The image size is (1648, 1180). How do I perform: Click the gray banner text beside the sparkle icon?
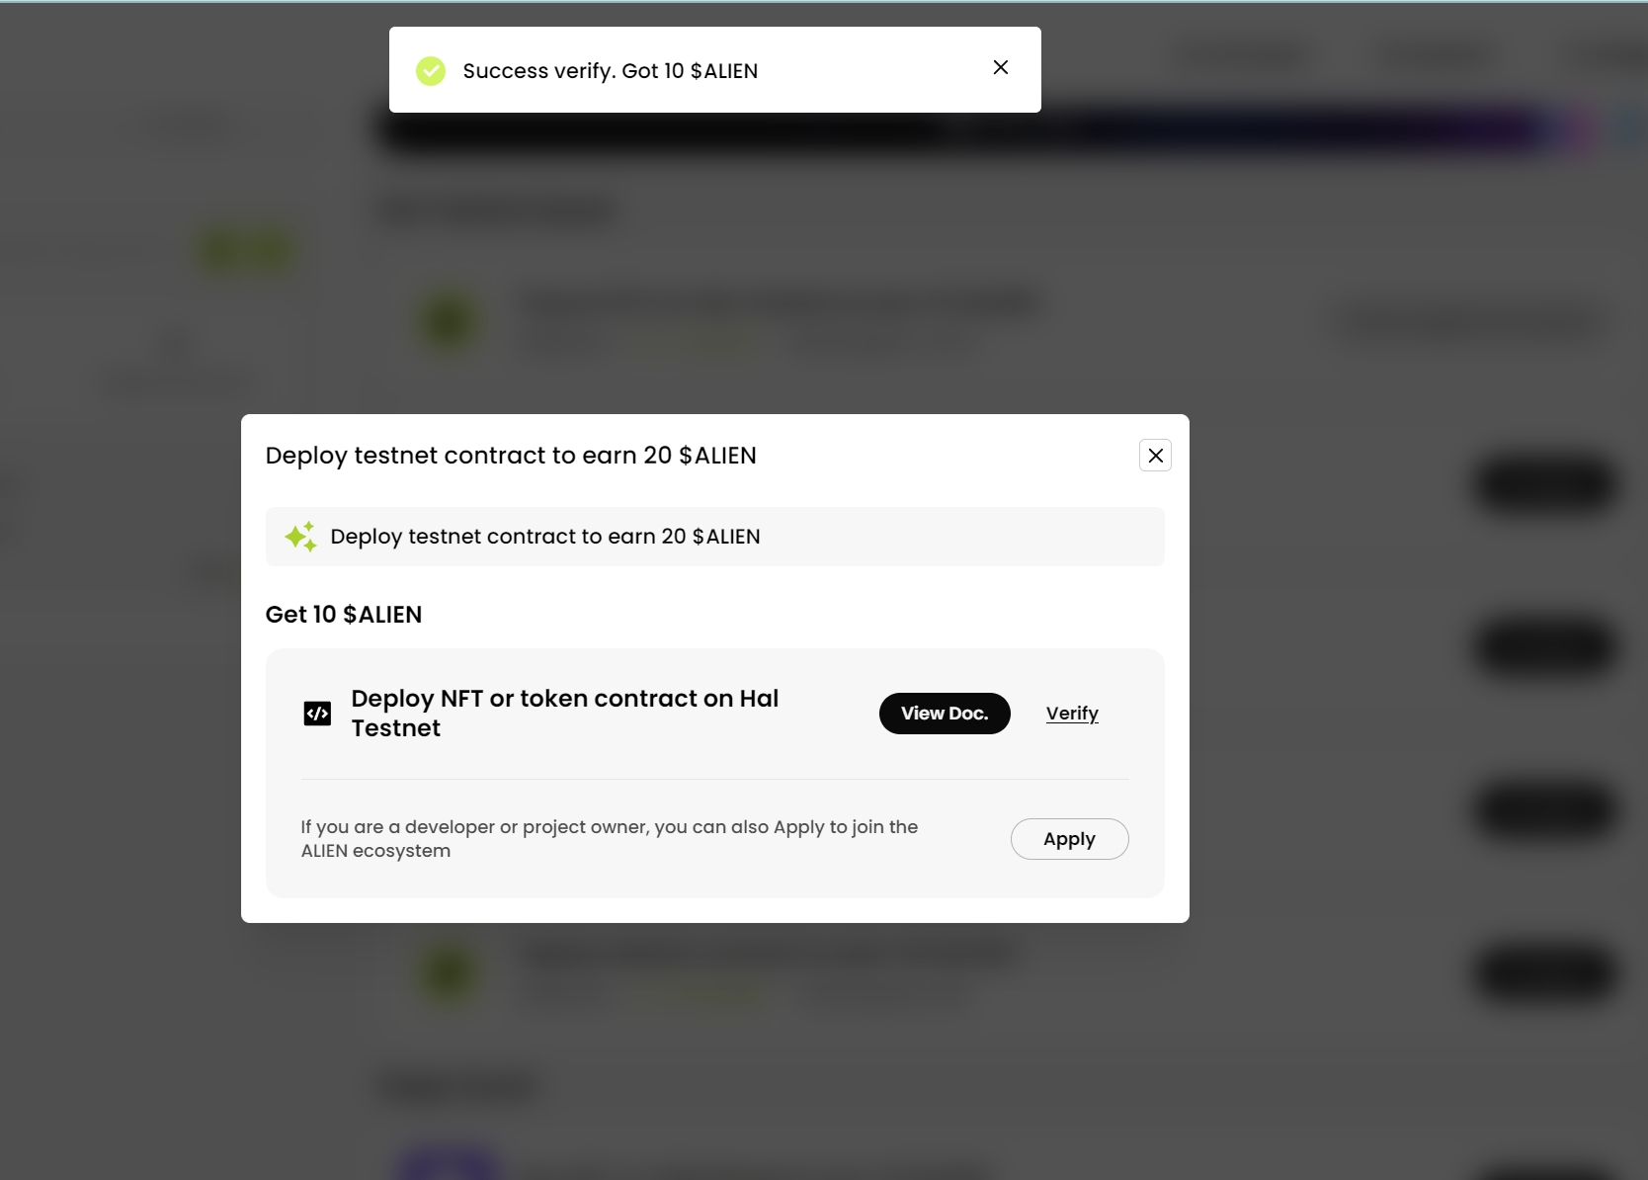pos(545,537)
